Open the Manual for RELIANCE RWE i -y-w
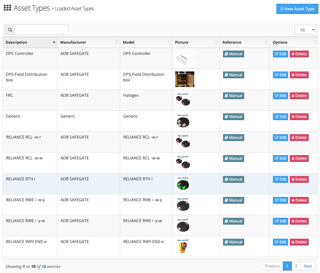The image size is (320, 273). pyautogui.click(x=234, y=221)
